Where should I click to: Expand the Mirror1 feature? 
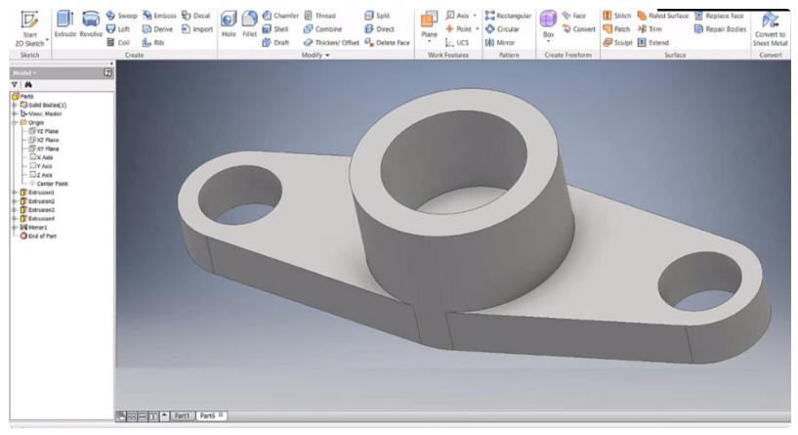[15, 227]
